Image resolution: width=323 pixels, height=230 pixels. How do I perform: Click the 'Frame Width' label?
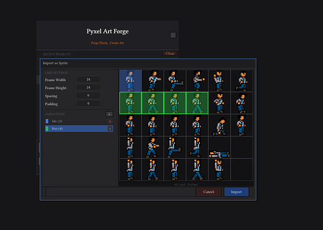[x=55, y=80]
